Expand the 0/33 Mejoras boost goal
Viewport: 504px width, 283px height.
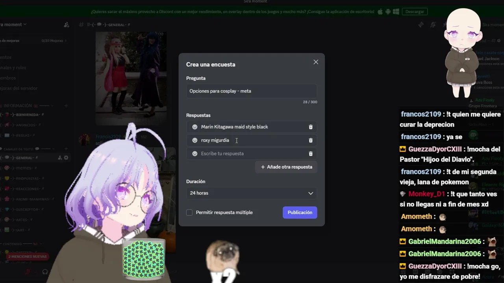tap(54, 40)
